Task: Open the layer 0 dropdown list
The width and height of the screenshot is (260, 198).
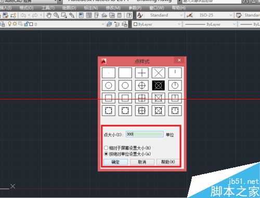Action: (103, 24)
